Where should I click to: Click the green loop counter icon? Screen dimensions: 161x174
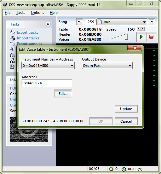pyautogui.click(x=111, y=169)
